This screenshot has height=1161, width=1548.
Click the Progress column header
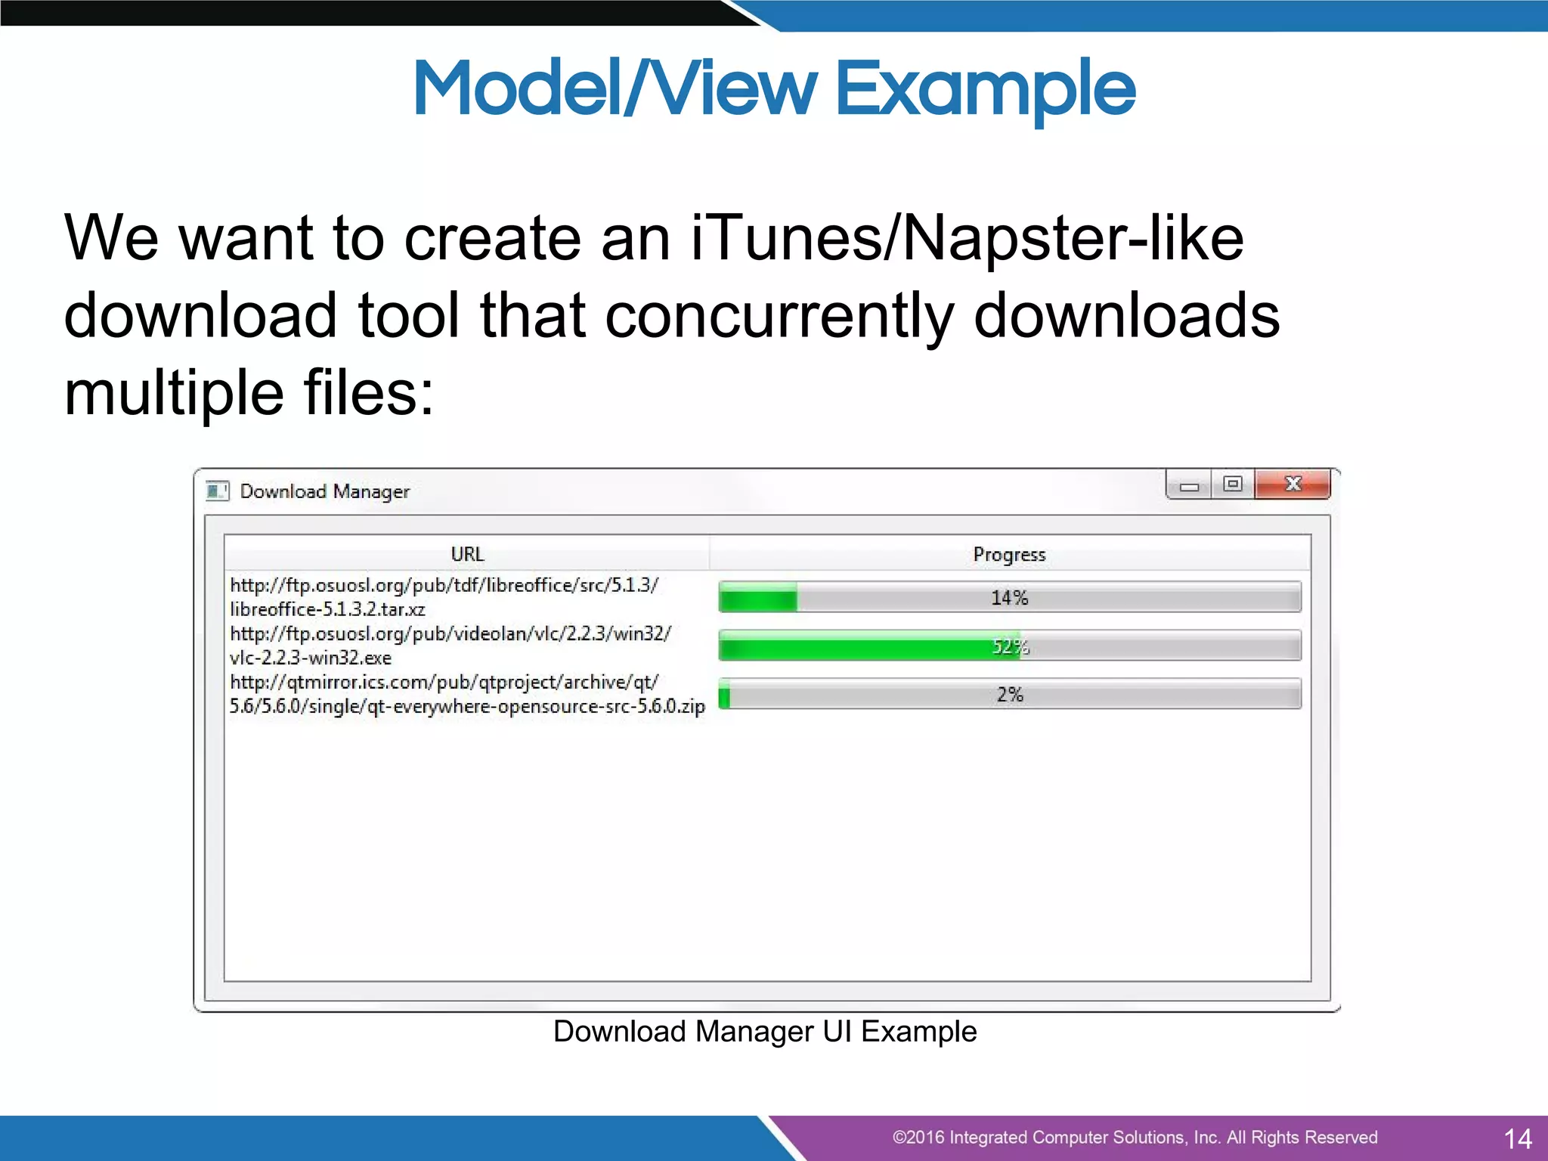(x=1009, y=553)
